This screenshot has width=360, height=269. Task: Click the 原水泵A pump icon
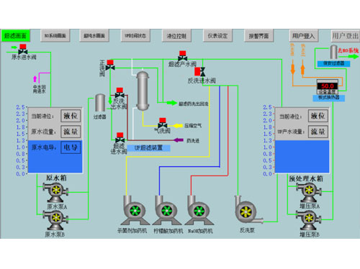[x=55, y=192]
